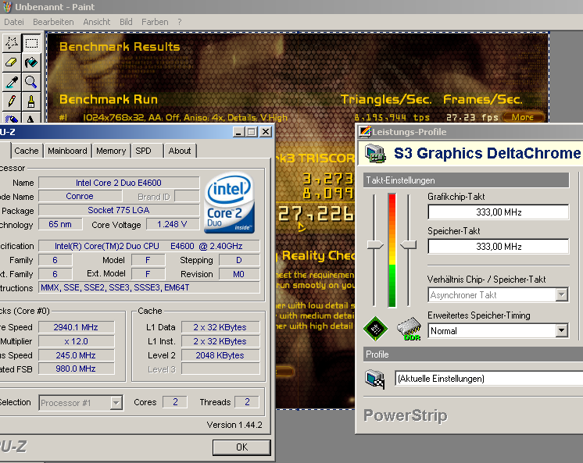This screenshot has width=583, height=463.
Task: Open the ? help menu
Action: point(180,22)
